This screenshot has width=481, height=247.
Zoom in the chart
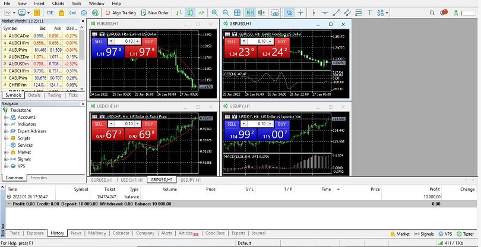tap(214, 13)
